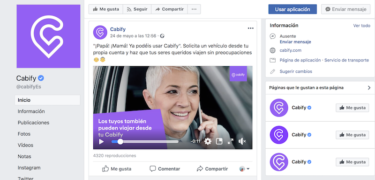This screenshot has width=375, height=180.
Task: Click the Sugerir cambios link
Action: [x=296, y=71]
